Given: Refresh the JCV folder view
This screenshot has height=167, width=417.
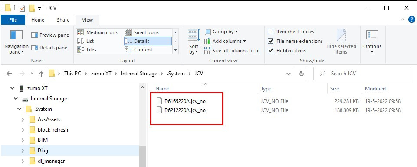Looking at the screenshot, I should point(302,74).
